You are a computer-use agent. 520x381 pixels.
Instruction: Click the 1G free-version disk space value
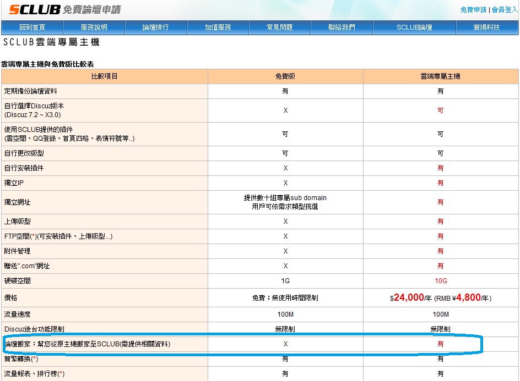285,281
